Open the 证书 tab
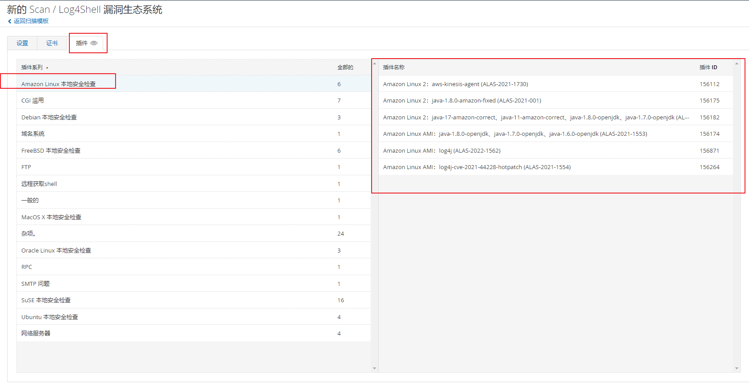This screenshot has width=749, height=383. (x=52, y=43)
